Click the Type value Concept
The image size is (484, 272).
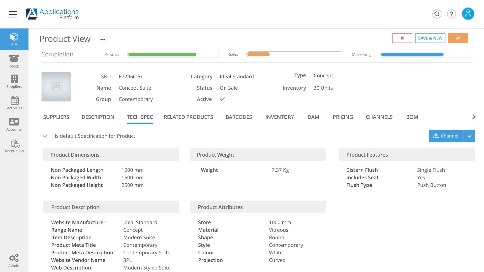tap(323, 76)
